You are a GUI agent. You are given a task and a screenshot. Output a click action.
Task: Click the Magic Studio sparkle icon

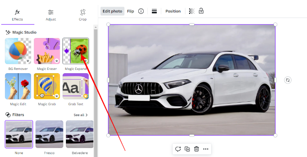pos(8,32)
